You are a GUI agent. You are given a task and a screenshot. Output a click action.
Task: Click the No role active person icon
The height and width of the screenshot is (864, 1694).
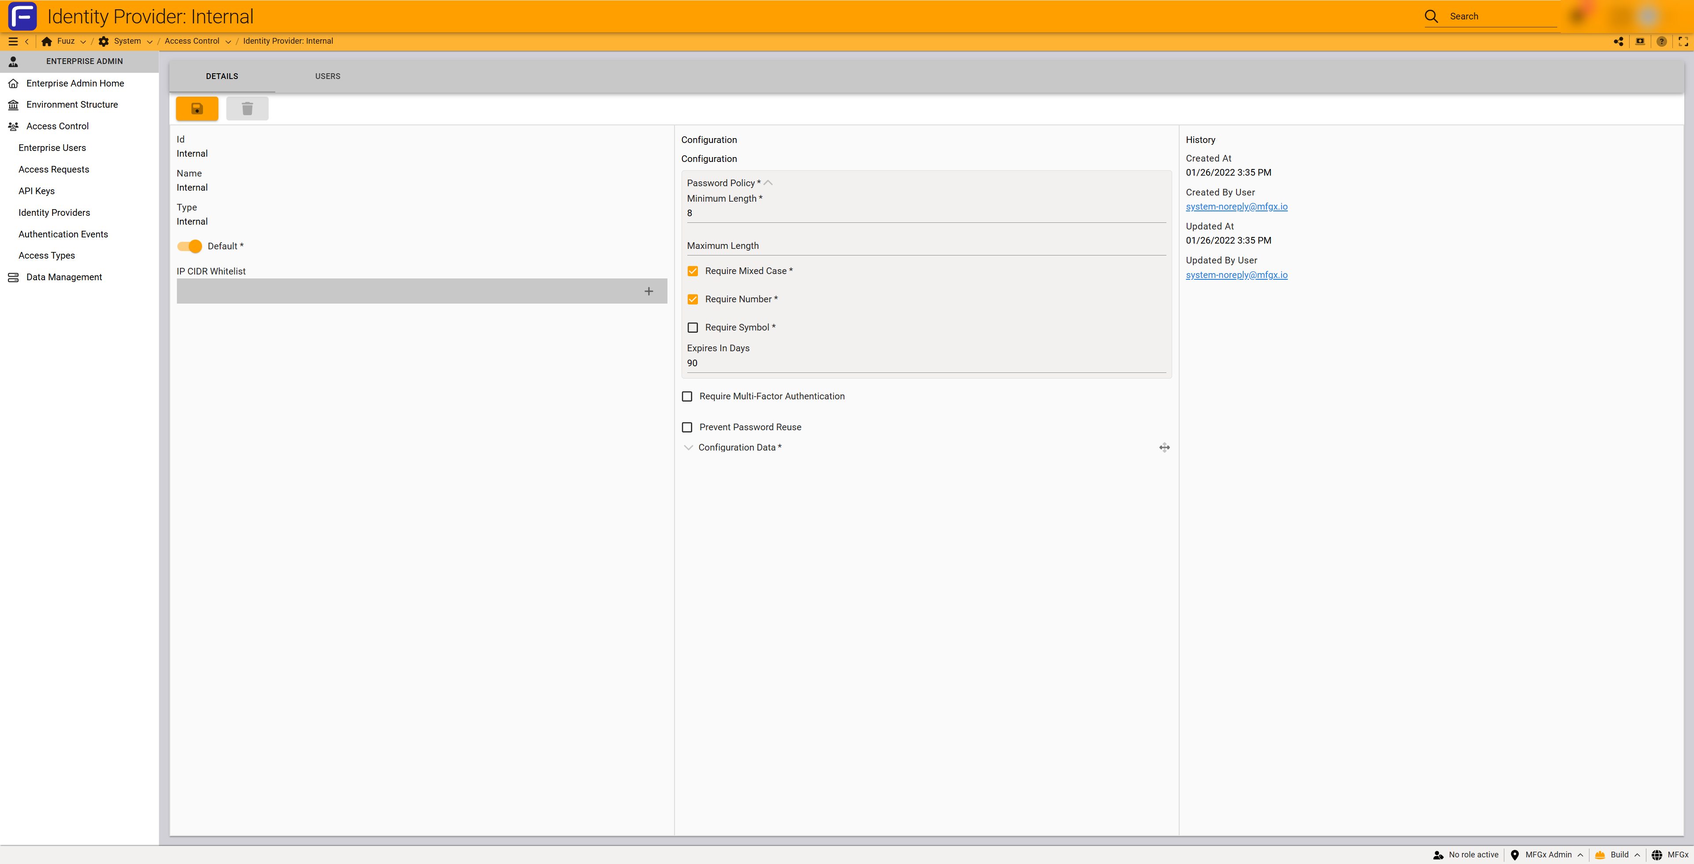coord(1438,855)
